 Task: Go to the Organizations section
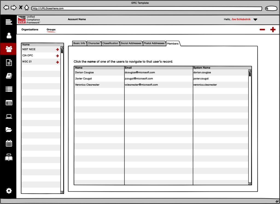click(x=30, y=30)
